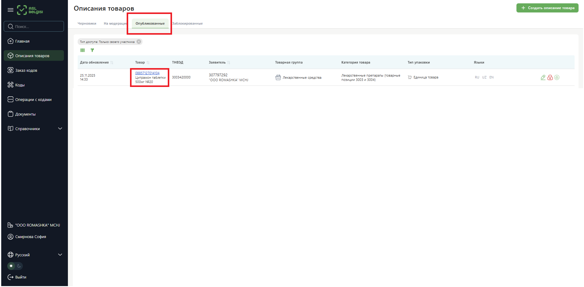Open column settings icon above table

[x=83, y=50]
